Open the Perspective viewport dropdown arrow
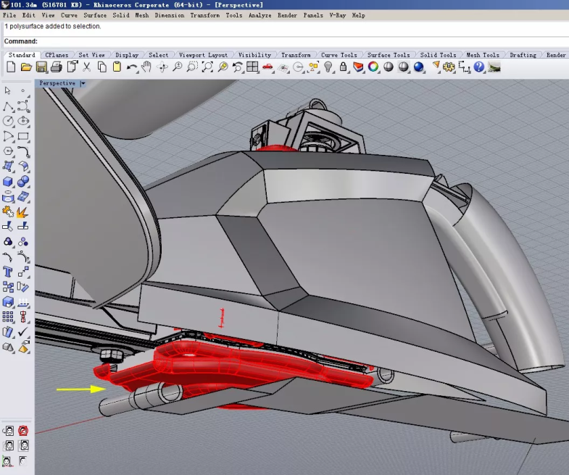The height and width of the screenshot is (475, 569). click(x=83, y=83)
